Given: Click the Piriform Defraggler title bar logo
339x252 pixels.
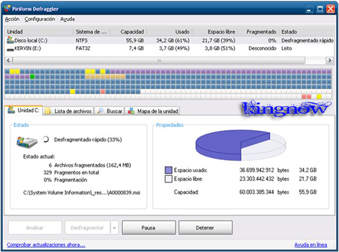Looking at the screenshot, I should [x=7, y=9].
